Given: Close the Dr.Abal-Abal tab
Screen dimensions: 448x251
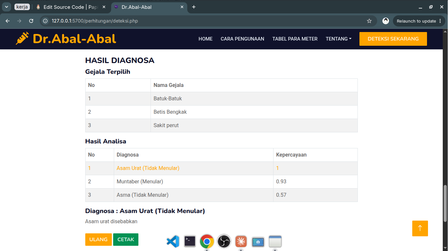Looking at the screenshot, I should tap(182, 7).
